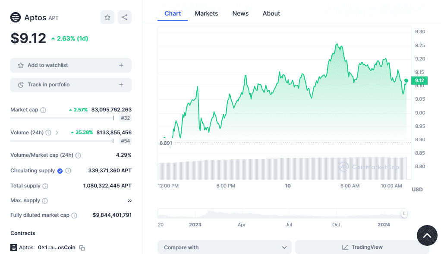Switch to the Chart tab
Screen dimensions: 441x254
(173, 13)
